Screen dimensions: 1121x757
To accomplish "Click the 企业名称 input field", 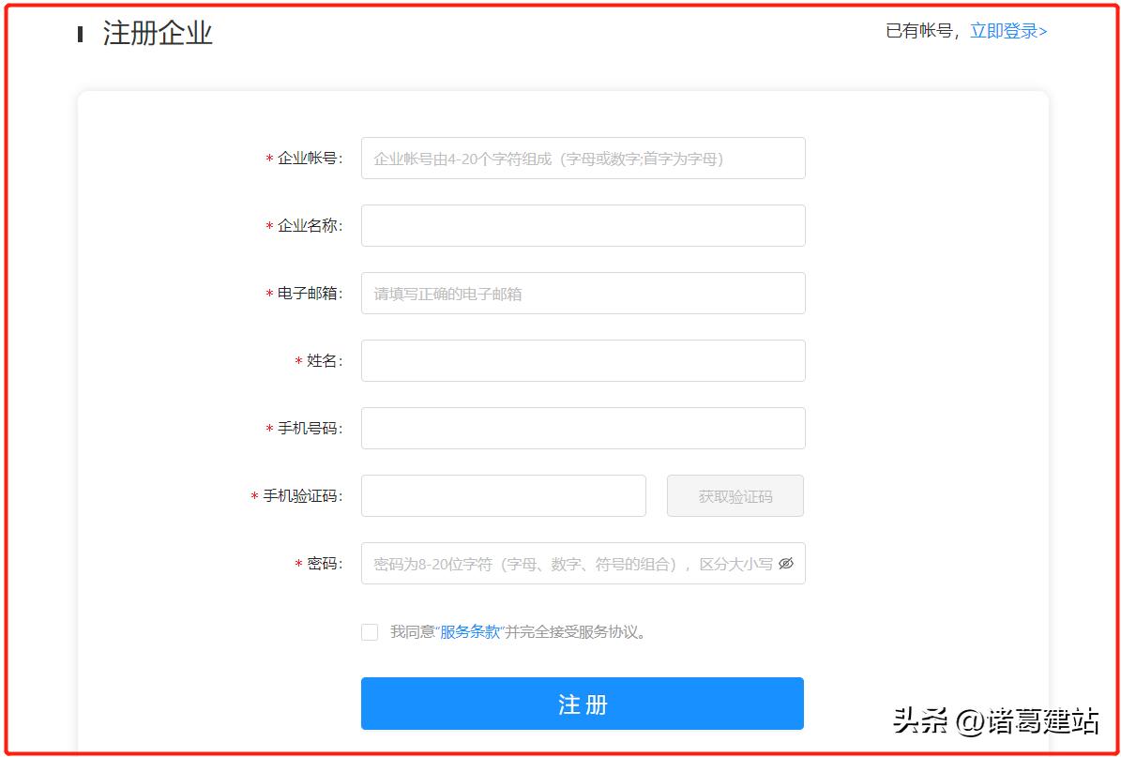I will point(582,225).
